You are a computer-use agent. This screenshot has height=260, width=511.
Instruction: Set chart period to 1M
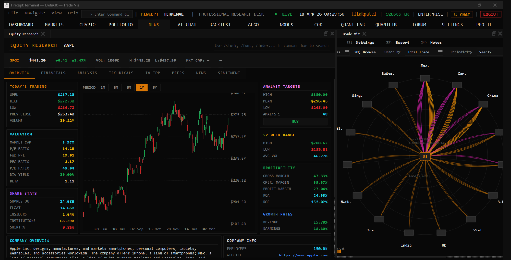pos(103,87)
